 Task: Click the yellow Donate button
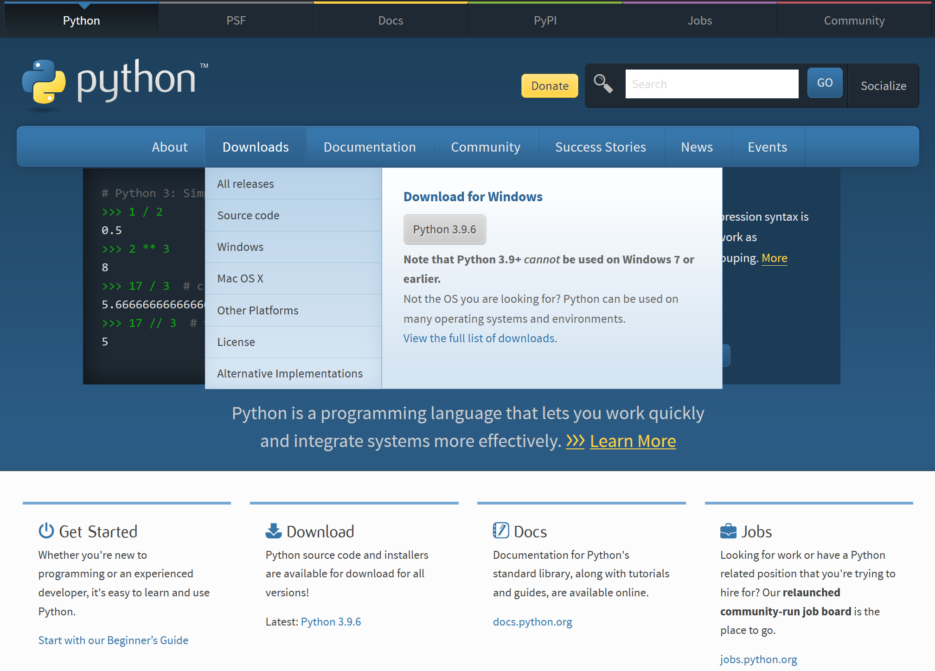click(x=550, y=86)
